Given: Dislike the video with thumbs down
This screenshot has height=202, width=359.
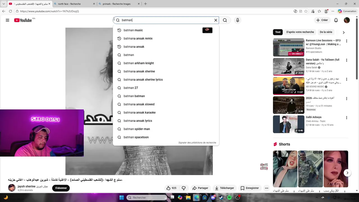Looking at the screenshot, I should point(184,188).
